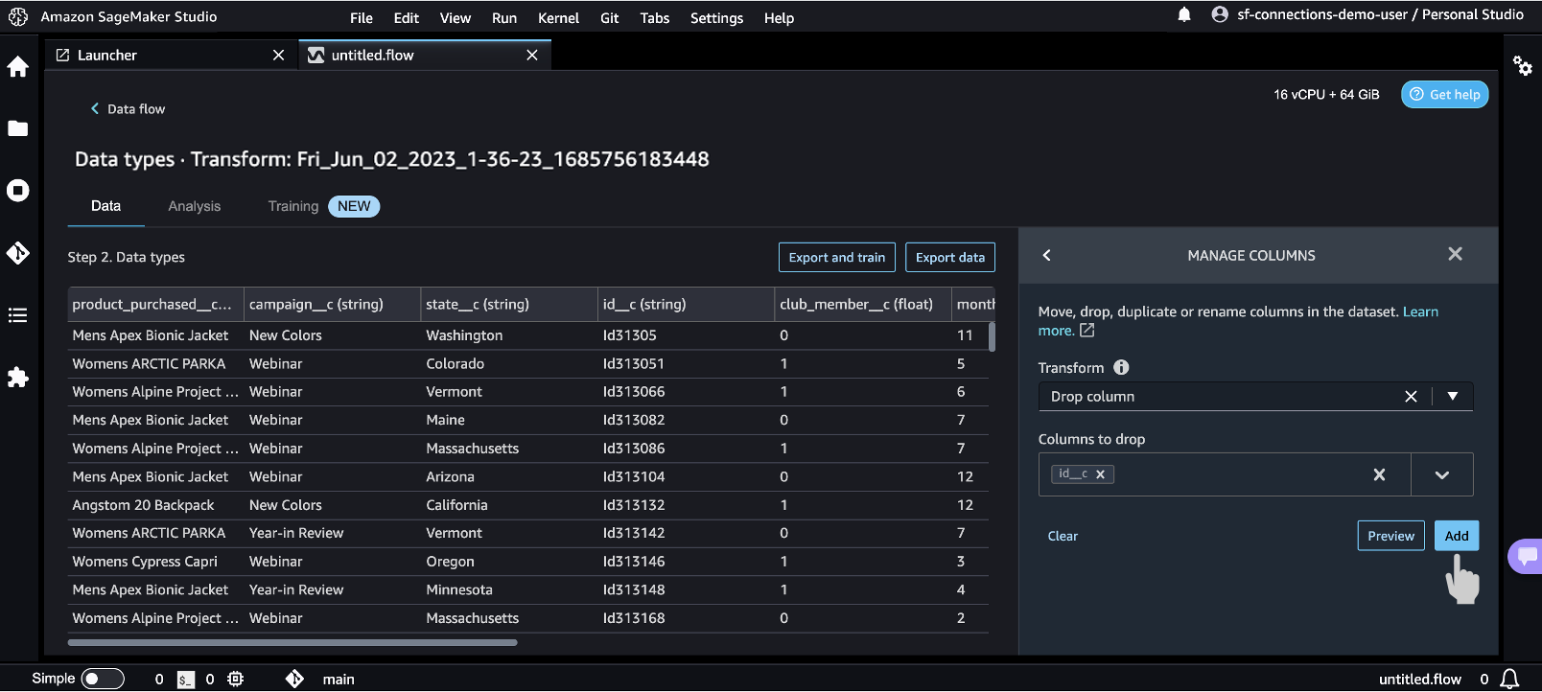This screenshot has width=1542, height=692.
Task: Open the Git sidebar icon
Action: click(17, 253)
